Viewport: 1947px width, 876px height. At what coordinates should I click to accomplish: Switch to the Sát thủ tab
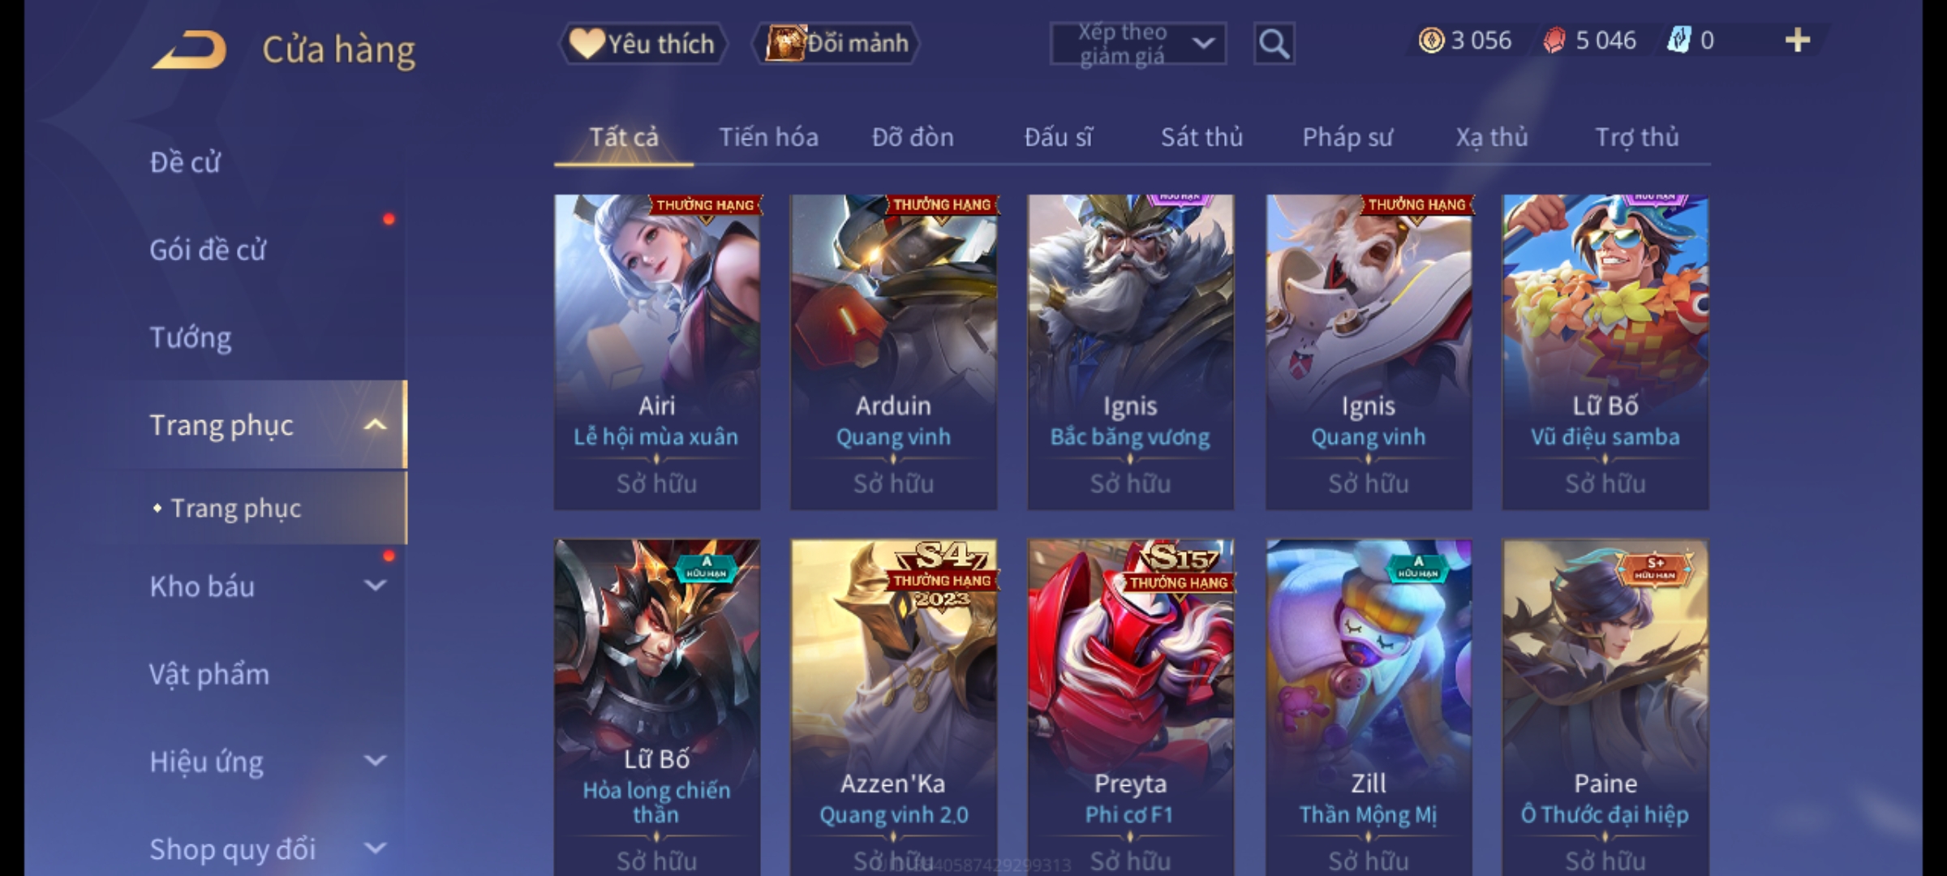[1201, 137]
